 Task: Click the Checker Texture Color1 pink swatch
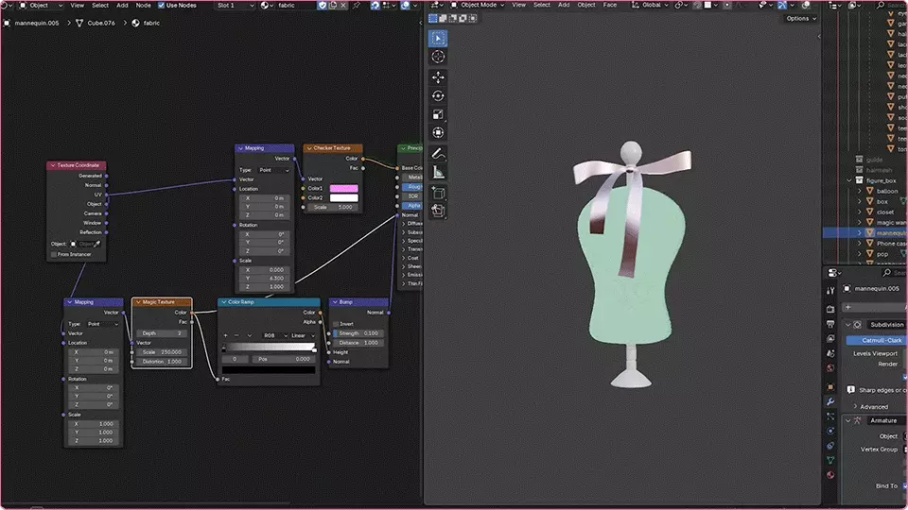(343, 189)
